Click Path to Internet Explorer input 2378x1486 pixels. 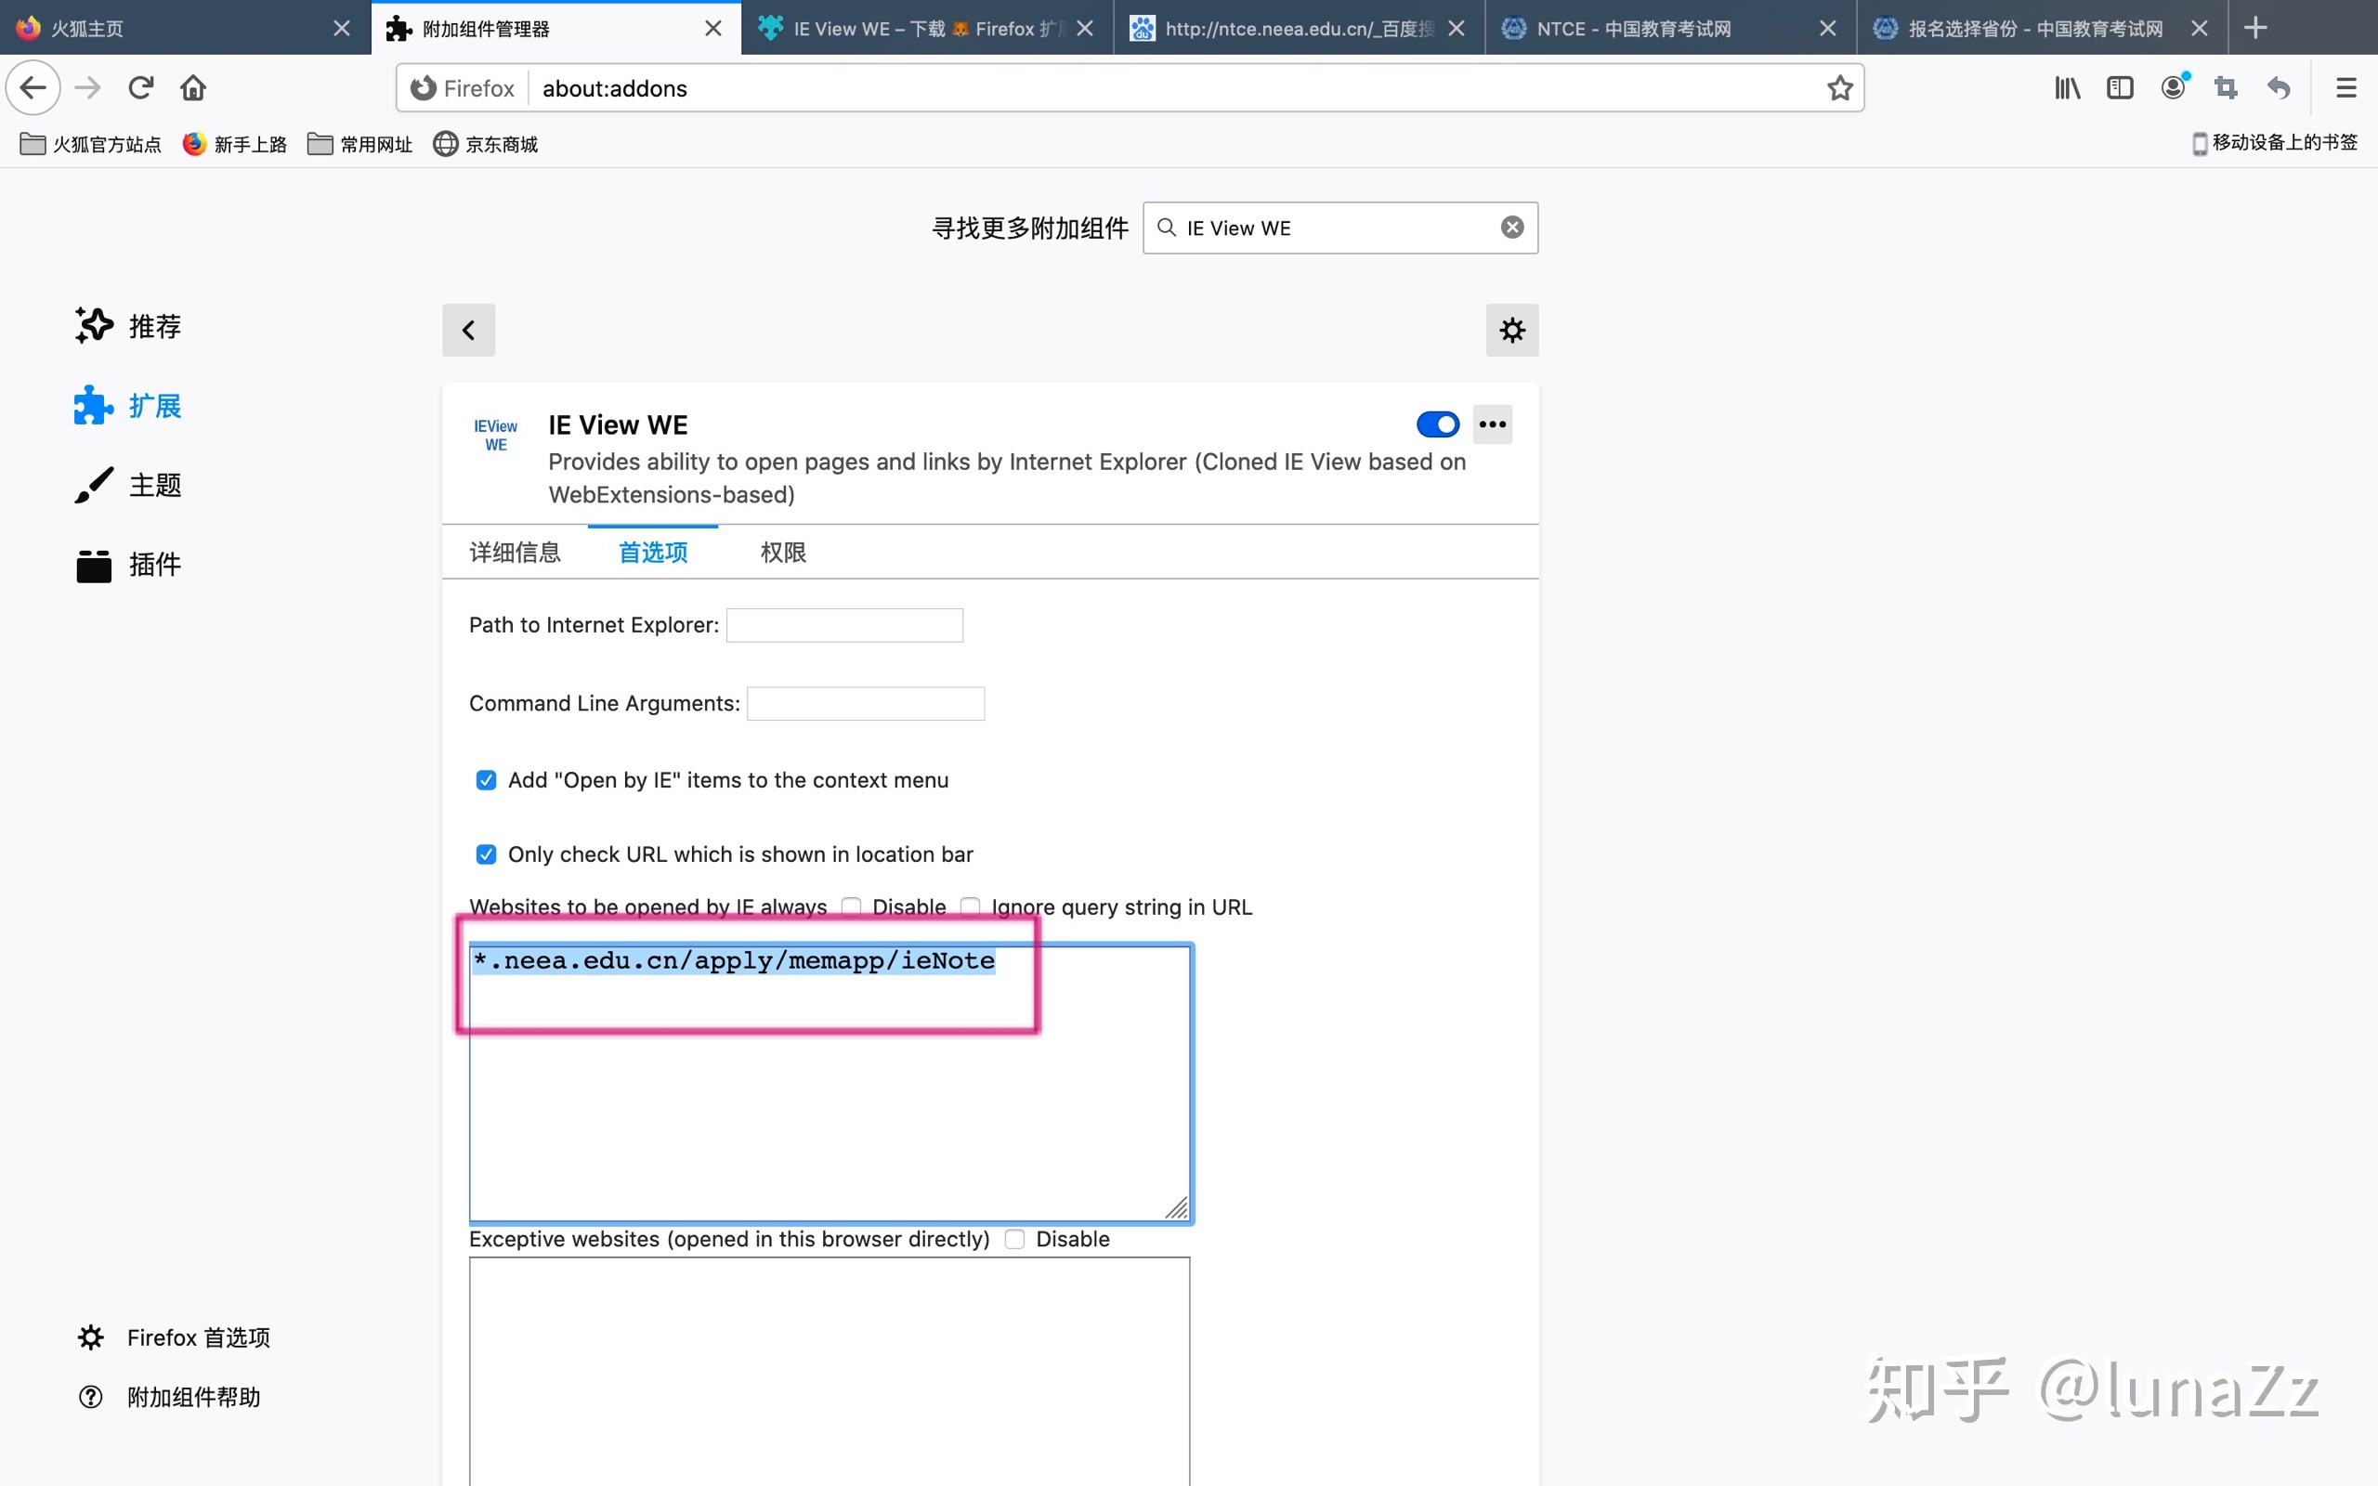[x=844, y=625]
